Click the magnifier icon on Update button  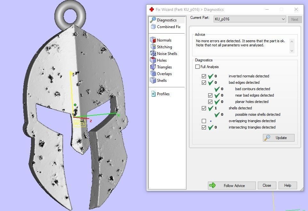[267, 138]
